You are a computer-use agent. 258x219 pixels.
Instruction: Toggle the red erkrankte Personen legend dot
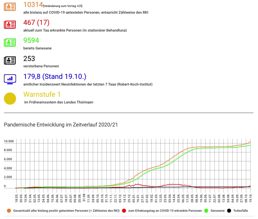(x=124, y=211)
